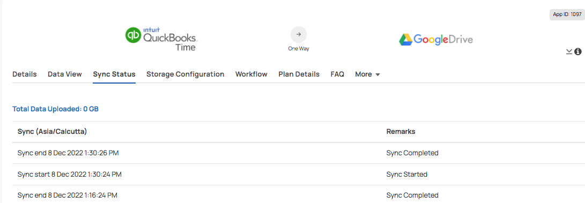The width and height of the screenshot is (585, 203).
Task: Open the Plan Details tab
Action: 299,74
